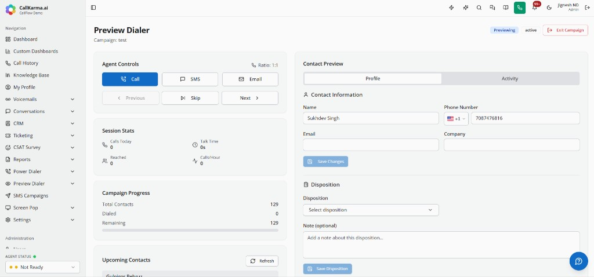Click the sparkles AI icon
This screenshot has height=277, width=594.
(x=466, y=8)
